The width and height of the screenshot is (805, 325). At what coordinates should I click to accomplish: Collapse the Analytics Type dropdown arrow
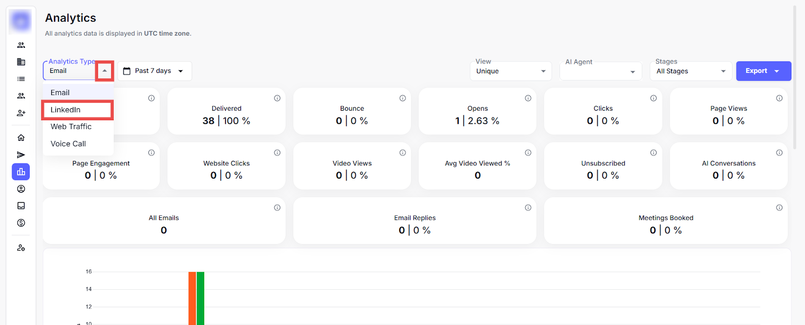[105, 71]
